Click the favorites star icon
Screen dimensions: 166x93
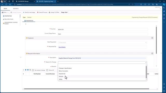pyautogui.click(x=133, y=4)
